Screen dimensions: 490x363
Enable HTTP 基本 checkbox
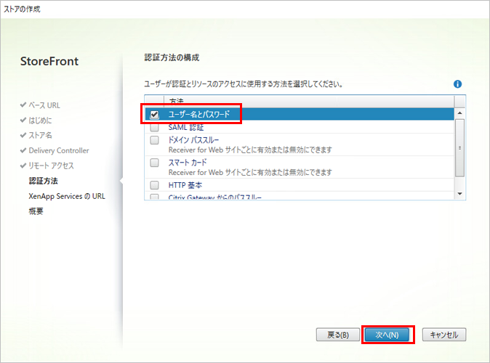[x=154, y=185]
